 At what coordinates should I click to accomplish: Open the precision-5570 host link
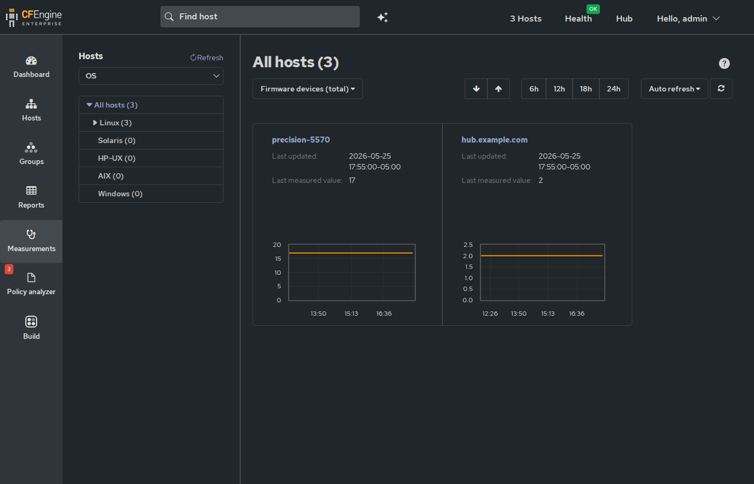click(x=301, y=140)
